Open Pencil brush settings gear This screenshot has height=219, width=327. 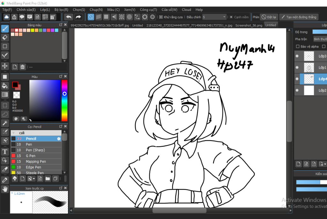click(x=59, y=139)
